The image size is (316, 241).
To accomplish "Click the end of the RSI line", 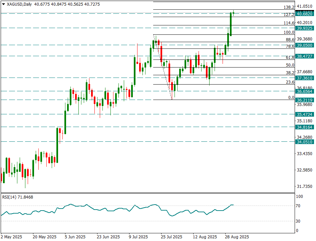I will [x=233, y=205].
